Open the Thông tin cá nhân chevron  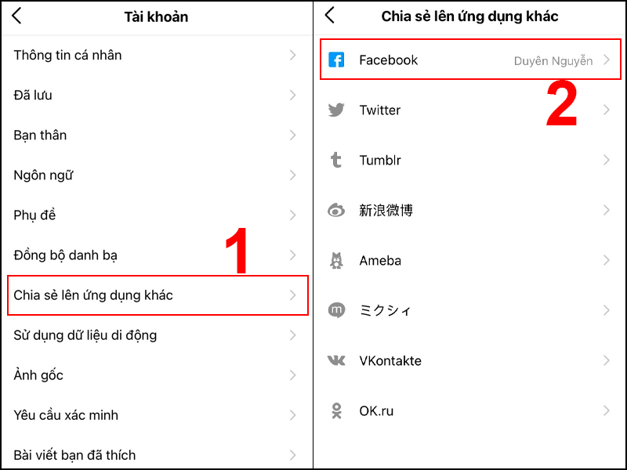click(293, 55)
